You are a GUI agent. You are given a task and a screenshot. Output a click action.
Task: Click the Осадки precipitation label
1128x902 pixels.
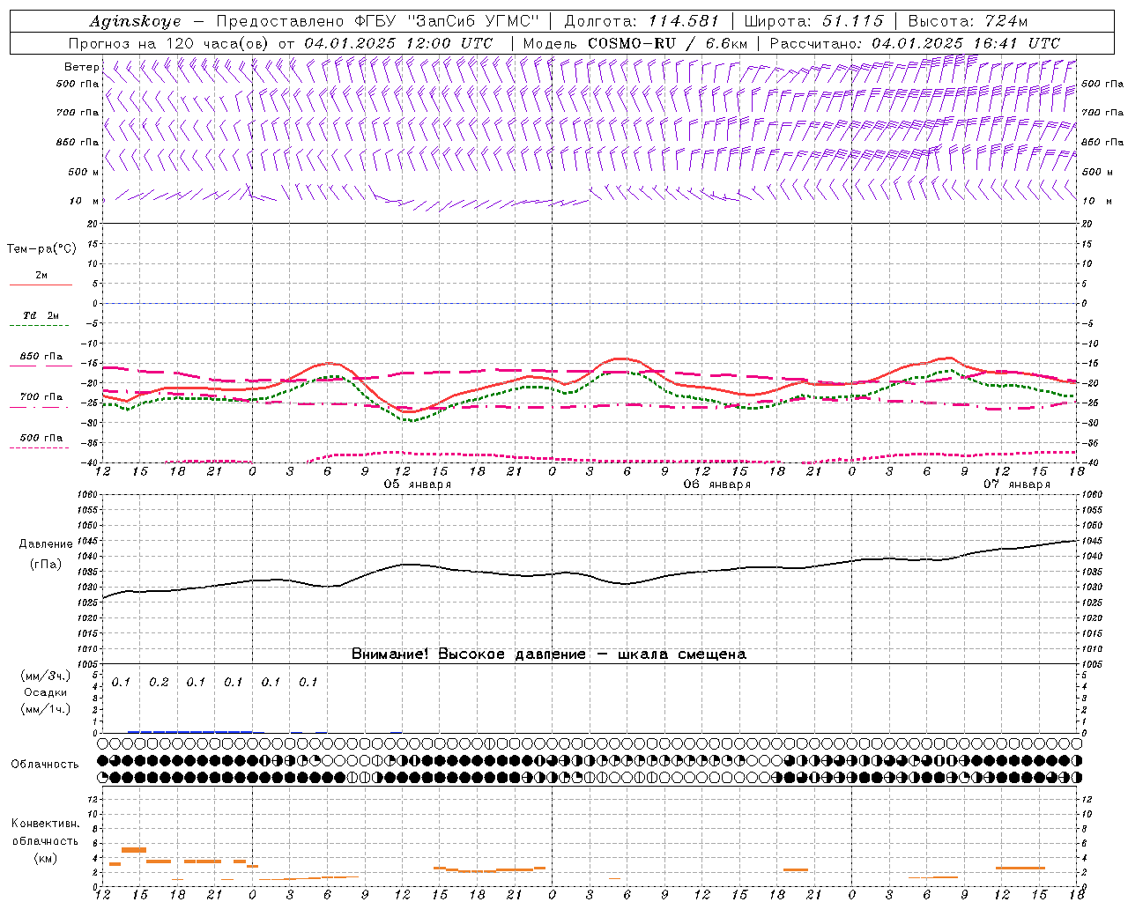[x=45, y=692]
